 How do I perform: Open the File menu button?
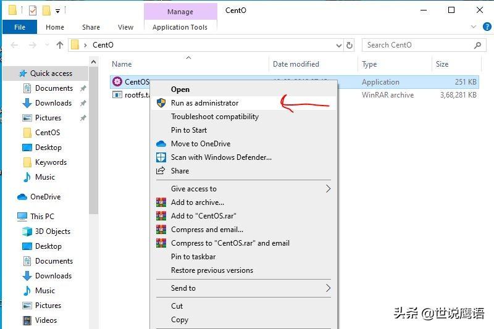[x=20, y=27]
